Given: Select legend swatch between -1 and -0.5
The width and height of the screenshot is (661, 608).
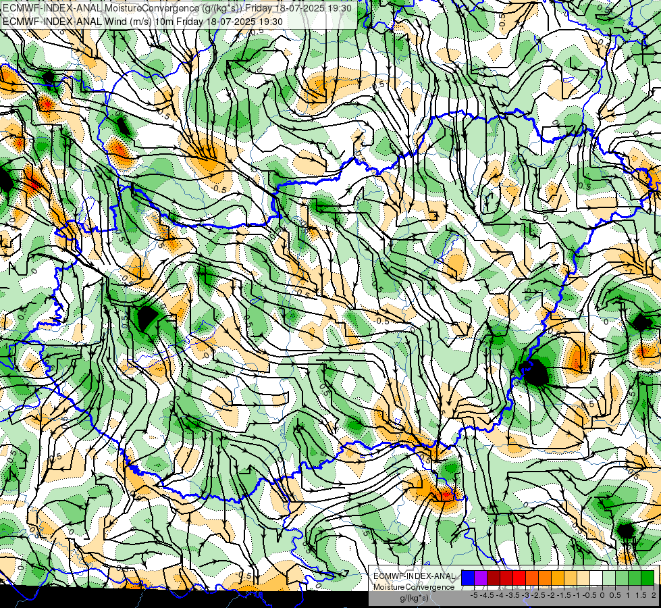Looking at the screenshot, I should click(x=583, y=578).
